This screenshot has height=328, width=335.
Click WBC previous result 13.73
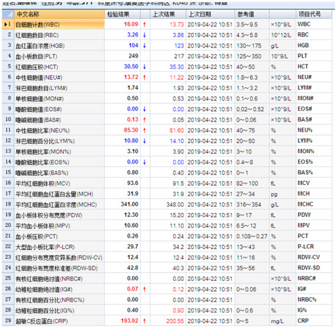(176, 25)
